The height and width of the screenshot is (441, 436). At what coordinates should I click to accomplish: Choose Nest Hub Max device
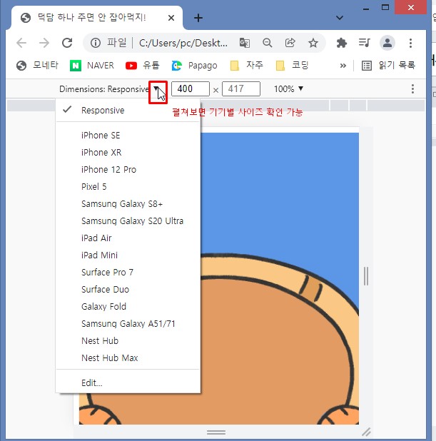click(128, 358)
